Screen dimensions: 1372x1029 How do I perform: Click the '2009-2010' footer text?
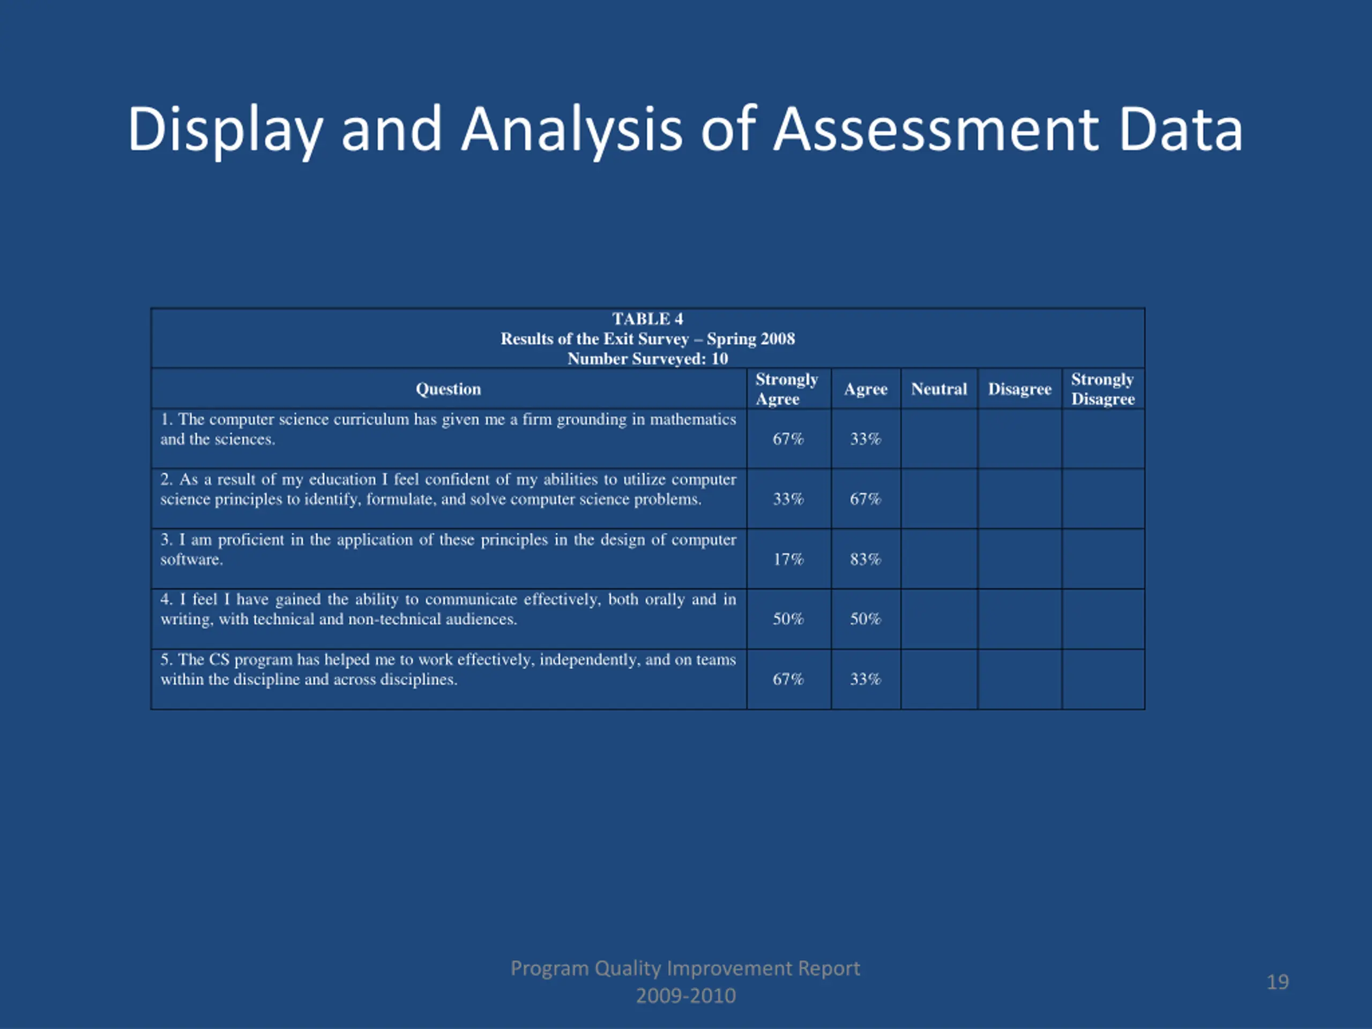[x=685, y=996]
